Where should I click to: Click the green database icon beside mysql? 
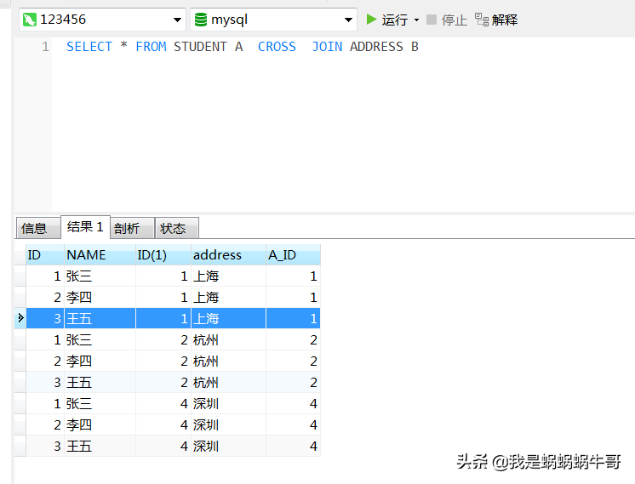[x=201, y=20]
